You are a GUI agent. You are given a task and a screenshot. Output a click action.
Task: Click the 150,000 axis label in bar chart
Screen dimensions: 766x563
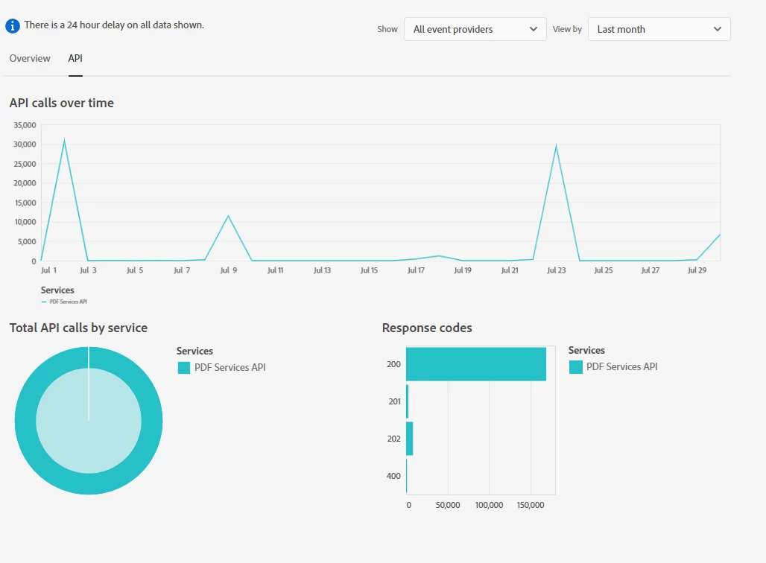[531, 505]
